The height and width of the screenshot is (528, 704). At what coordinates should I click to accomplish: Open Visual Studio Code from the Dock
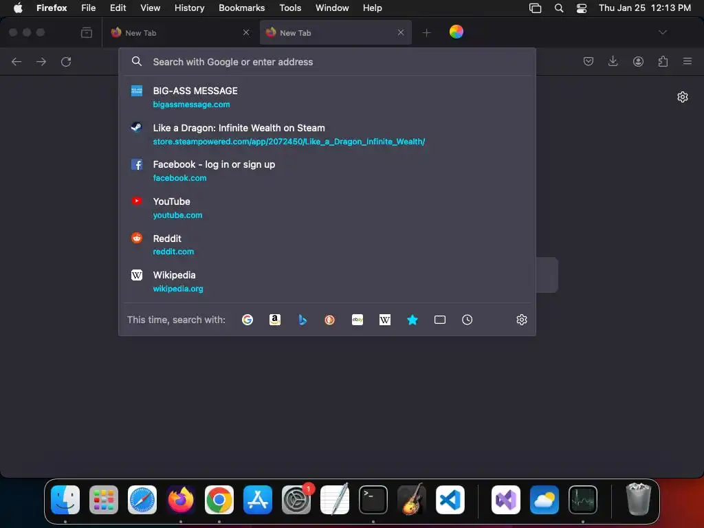point(450,500)
